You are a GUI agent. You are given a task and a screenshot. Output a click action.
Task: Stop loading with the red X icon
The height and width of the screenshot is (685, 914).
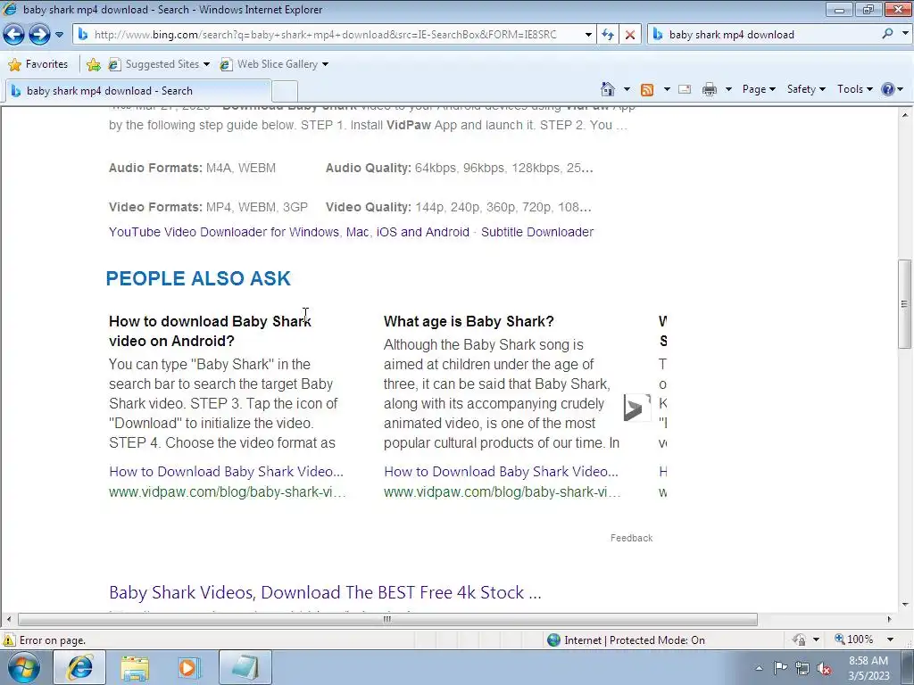click(630, 35)
